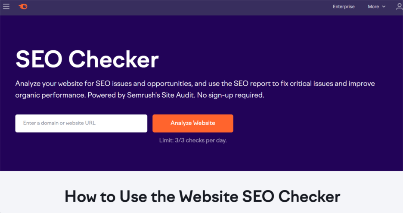
Task: Click the Semrush flame logo
Action: 23,6
